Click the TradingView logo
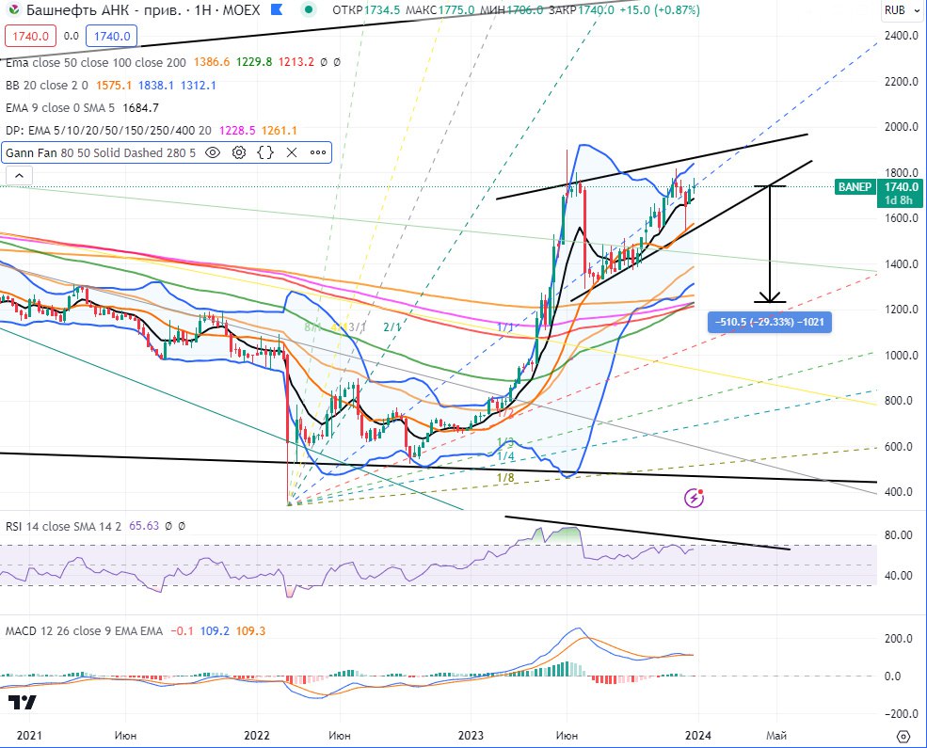The height and width of the screenshot is (748, 927). pos(22,702)
